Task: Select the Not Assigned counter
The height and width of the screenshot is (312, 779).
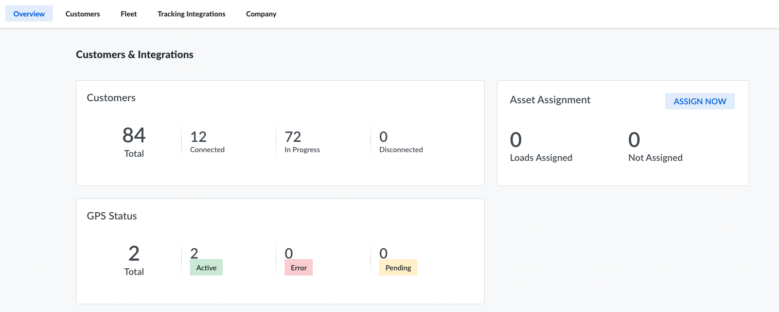Action: click(634, 140)
